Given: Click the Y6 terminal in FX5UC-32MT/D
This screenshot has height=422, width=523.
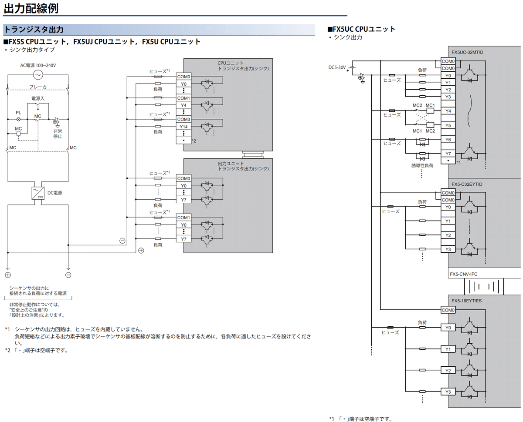Looking at the screenshot, I should click(x=448, y=139).
